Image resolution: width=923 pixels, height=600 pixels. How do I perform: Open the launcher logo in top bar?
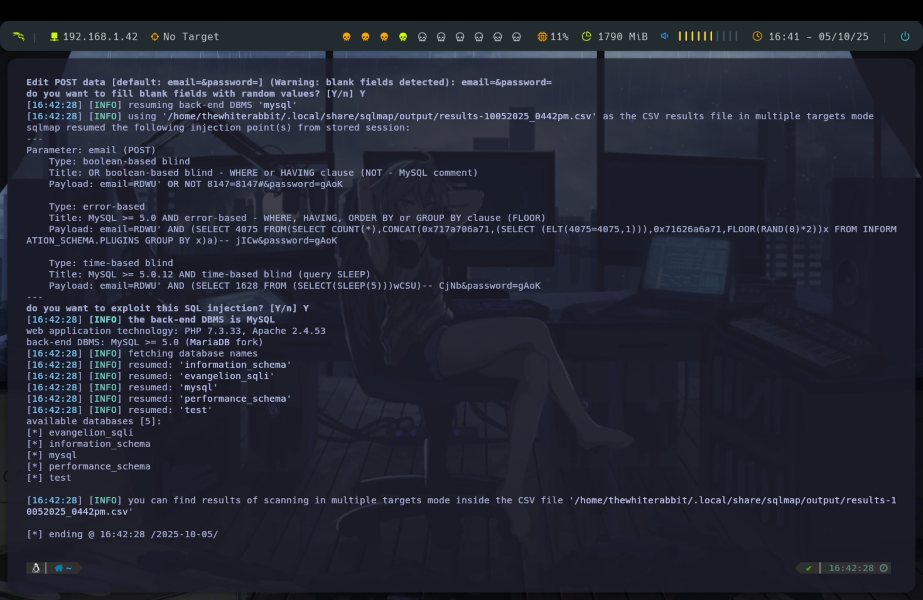pyautogui.click(x=18, y=36)
